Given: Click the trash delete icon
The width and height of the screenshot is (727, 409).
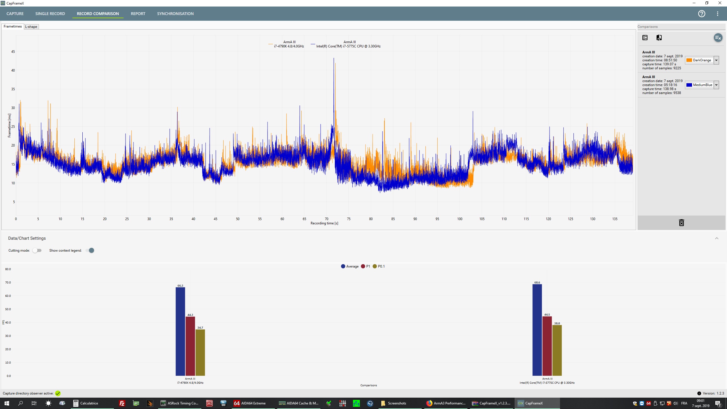Looking at the screenshot, I should click(681, 223).
